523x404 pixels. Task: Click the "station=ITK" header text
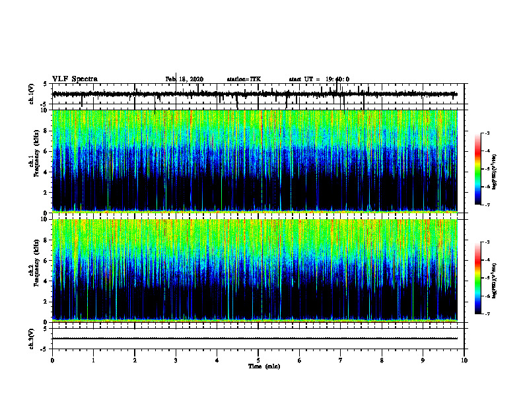[x=244, y=79]
